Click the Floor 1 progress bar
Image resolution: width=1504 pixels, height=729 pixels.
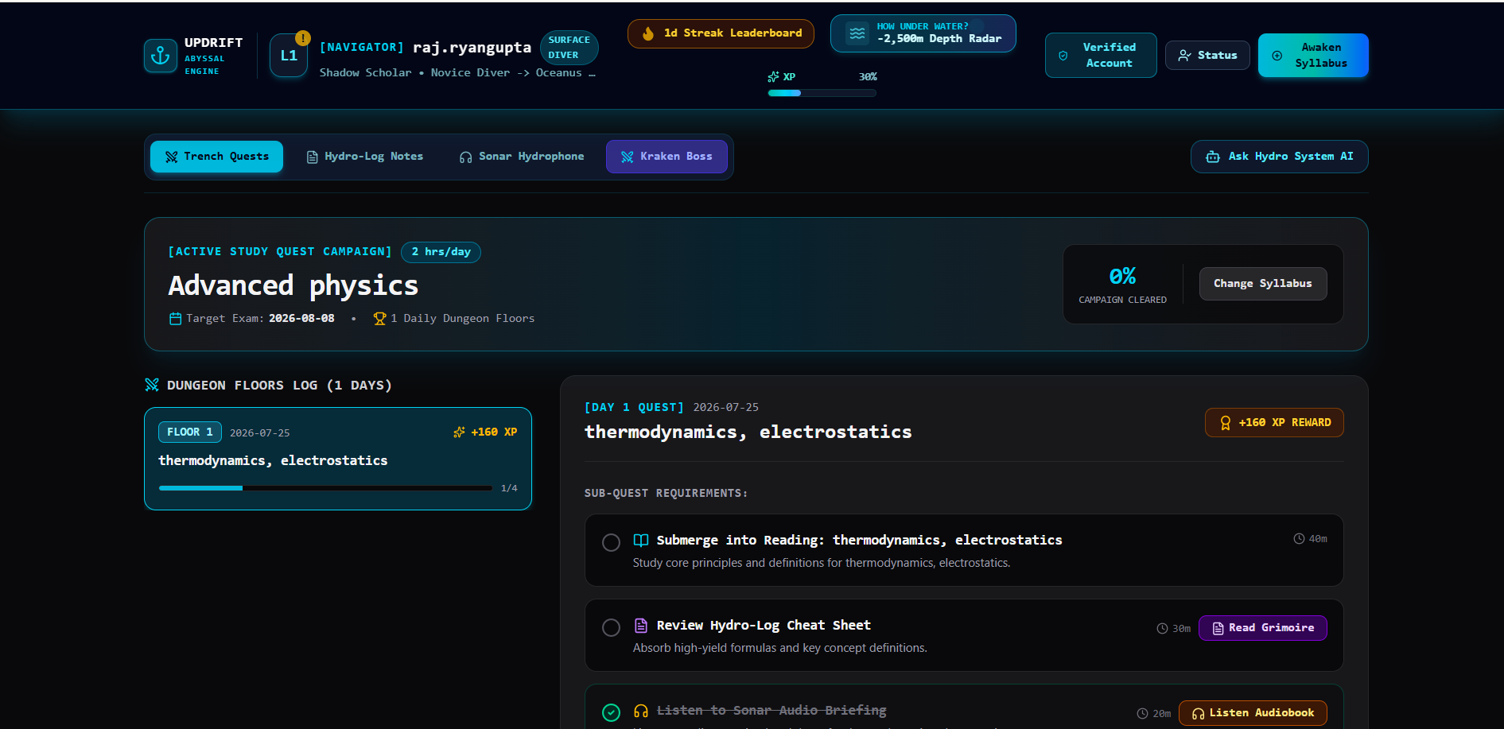[325, 488]
